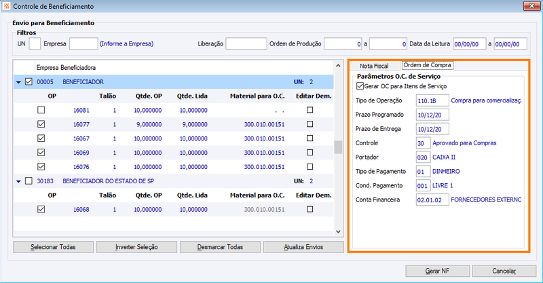Click the Inverter Seleção button

[137, 247]
